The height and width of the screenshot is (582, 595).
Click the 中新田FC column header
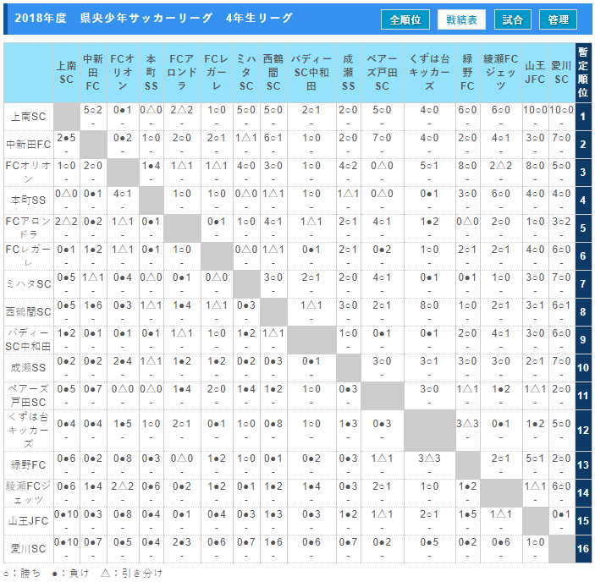93,73
